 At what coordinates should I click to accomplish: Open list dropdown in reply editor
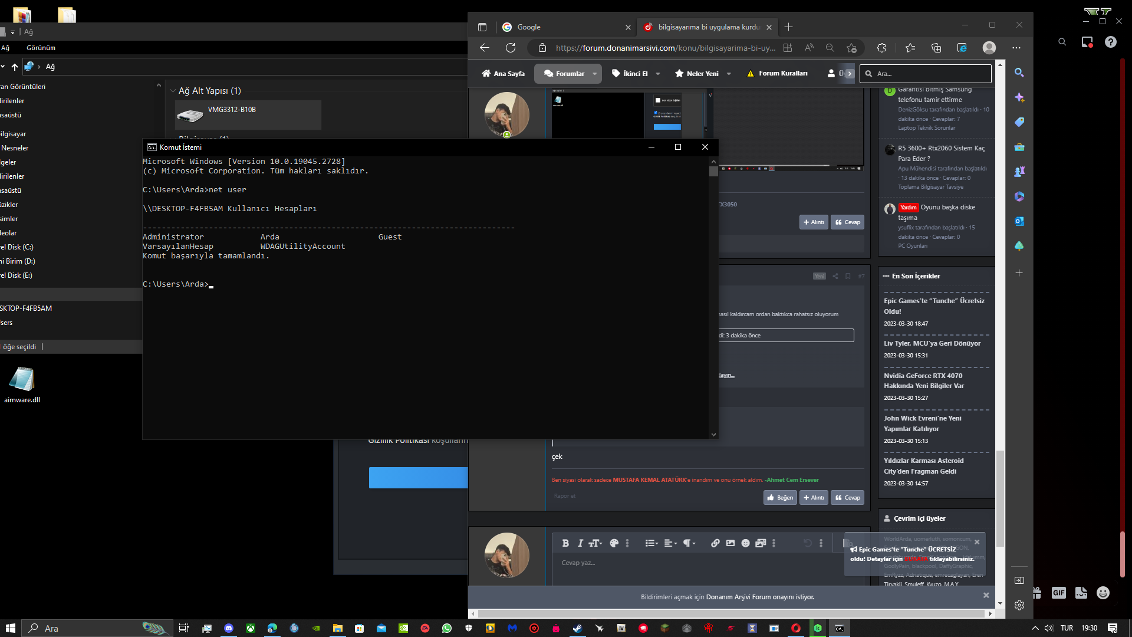point(651,543)
